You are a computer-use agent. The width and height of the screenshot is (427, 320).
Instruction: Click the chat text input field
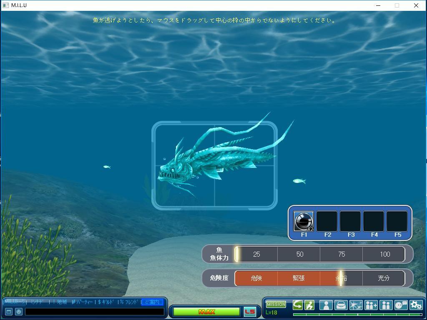(x=95, y=312)
